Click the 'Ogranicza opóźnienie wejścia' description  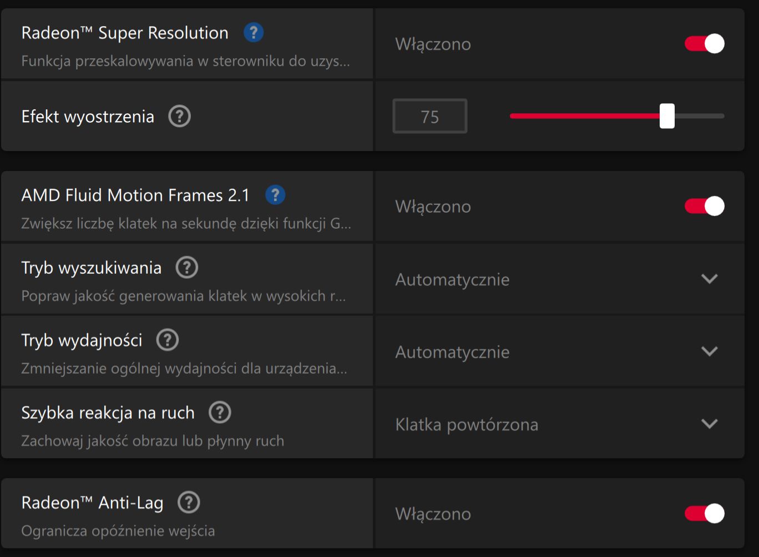coord(118,531)
